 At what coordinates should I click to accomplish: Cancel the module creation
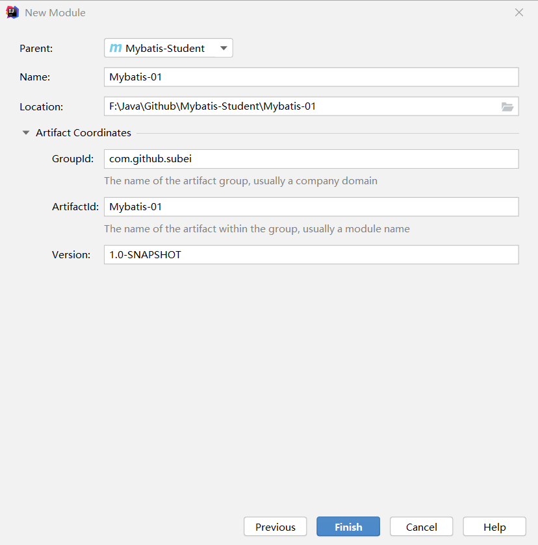pos(421,527)
